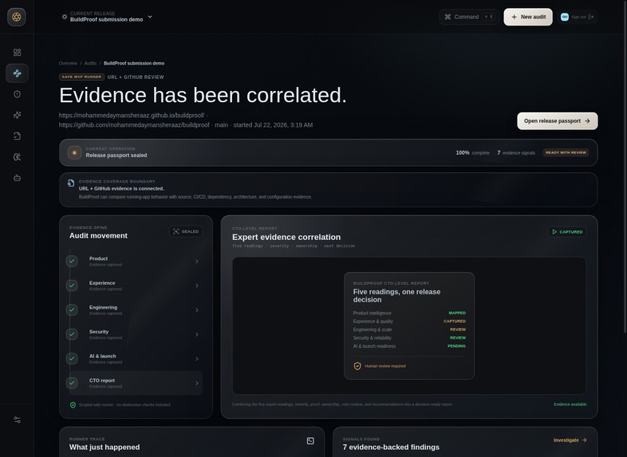The image size is (627, 457).
Task: Click the READY WITH REVIEW status badge
Action: tap(566, 152)
